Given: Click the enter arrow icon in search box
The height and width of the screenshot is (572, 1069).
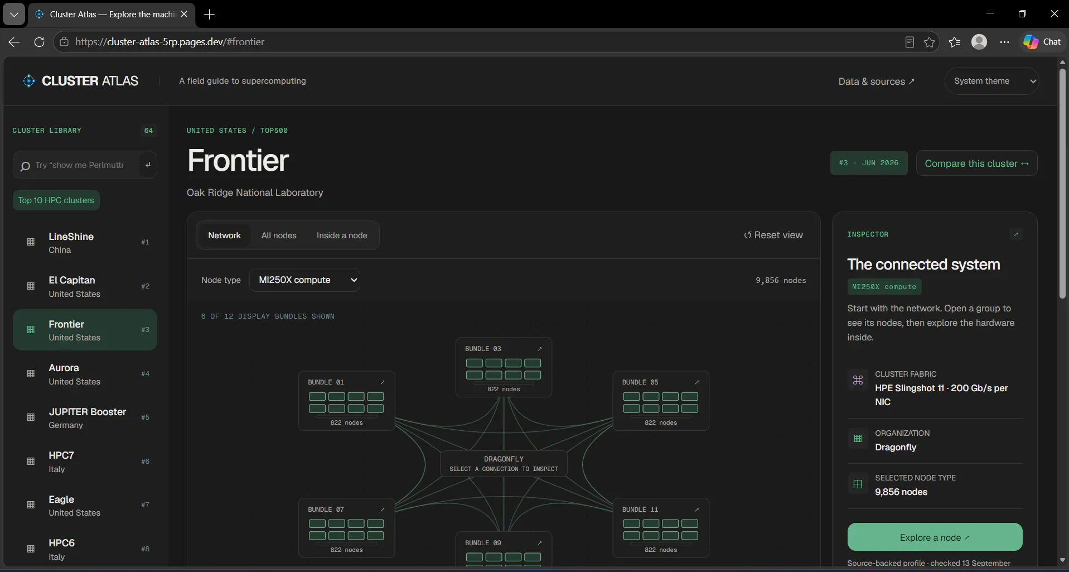Looking at the screenshot, I should point(148,165).
